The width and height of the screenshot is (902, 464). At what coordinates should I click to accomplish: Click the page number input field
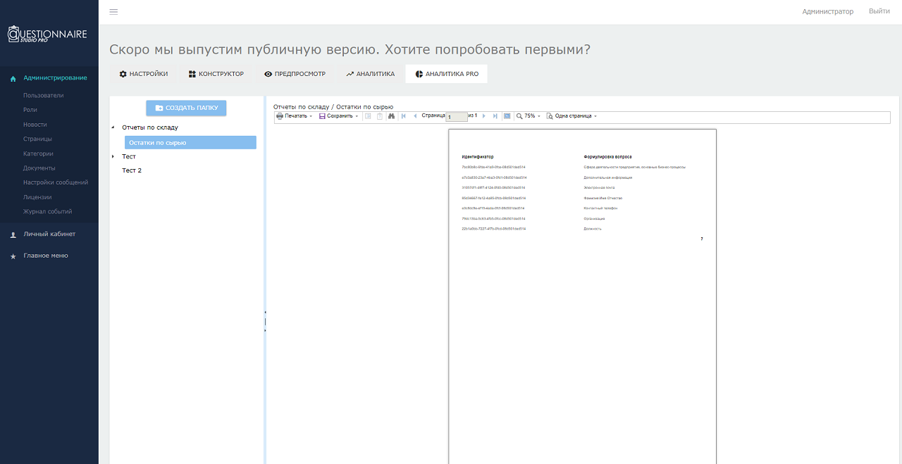tap(456, 117)
